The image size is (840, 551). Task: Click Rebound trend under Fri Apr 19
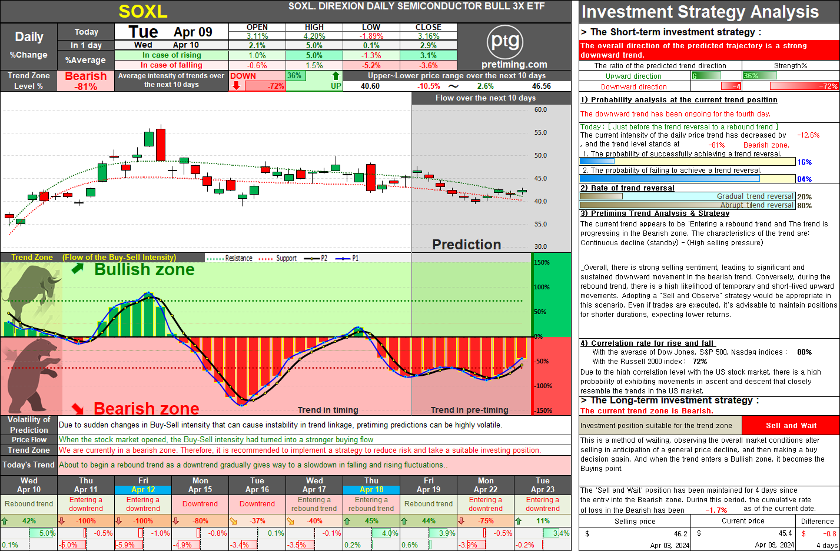click(429, 504)
